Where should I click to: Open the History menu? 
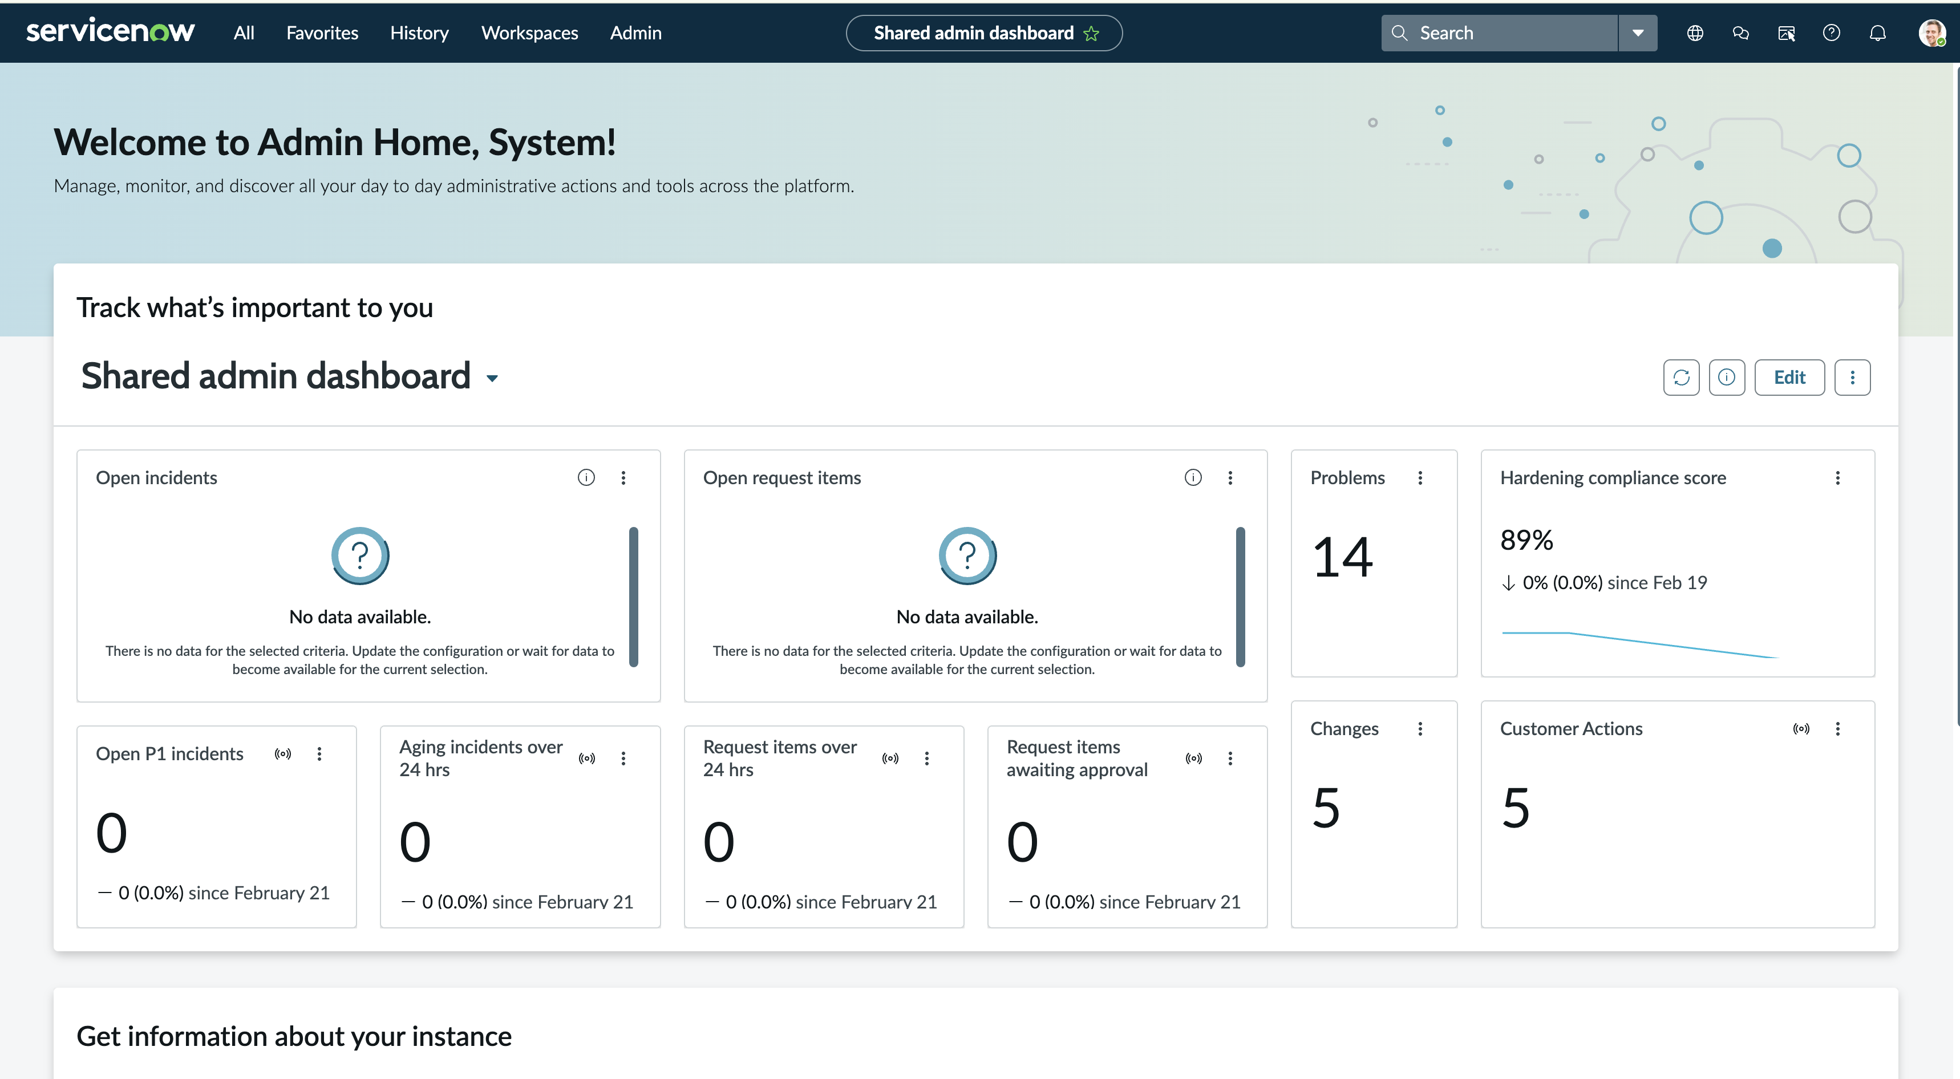tap(419, 33)
